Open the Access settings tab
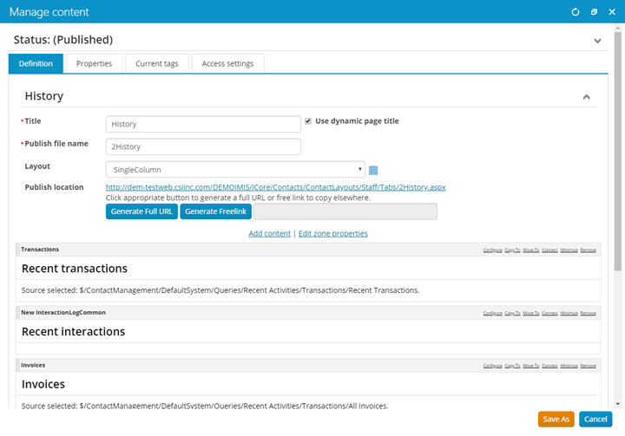Screen dimensions: 625x436 [227, 63]
